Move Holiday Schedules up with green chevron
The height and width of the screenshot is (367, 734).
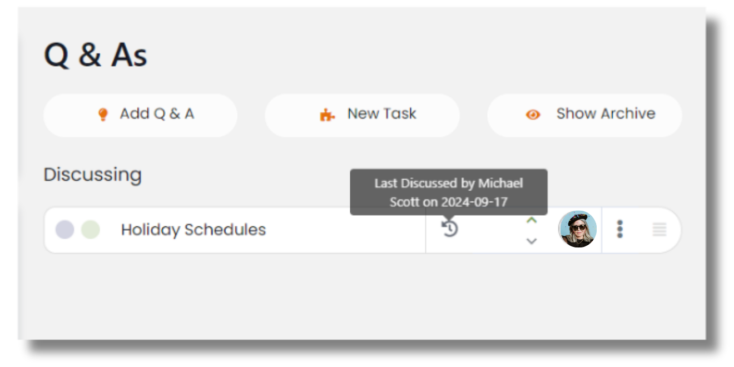532,220
